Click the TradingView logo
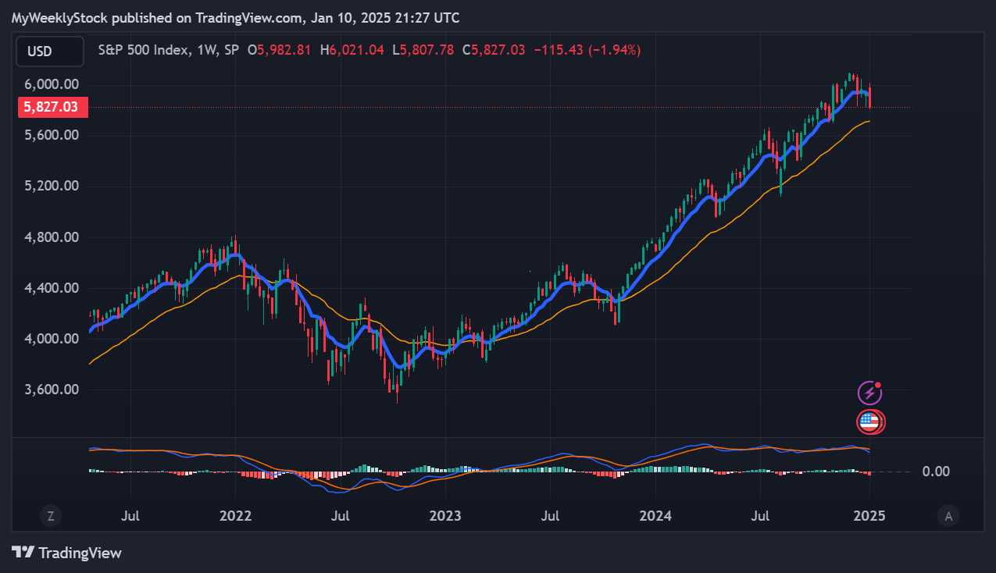Image resolution: width=996 pixels, height=573 pixels. [66, 553]
